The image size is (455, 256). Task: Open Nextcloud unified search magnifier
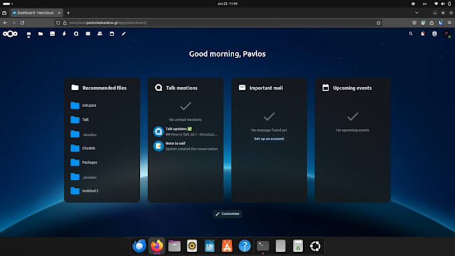pyautogui.click(x=411, y=34)
